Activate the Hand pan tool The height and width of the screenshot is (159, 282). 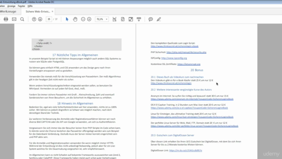(75, 19)
